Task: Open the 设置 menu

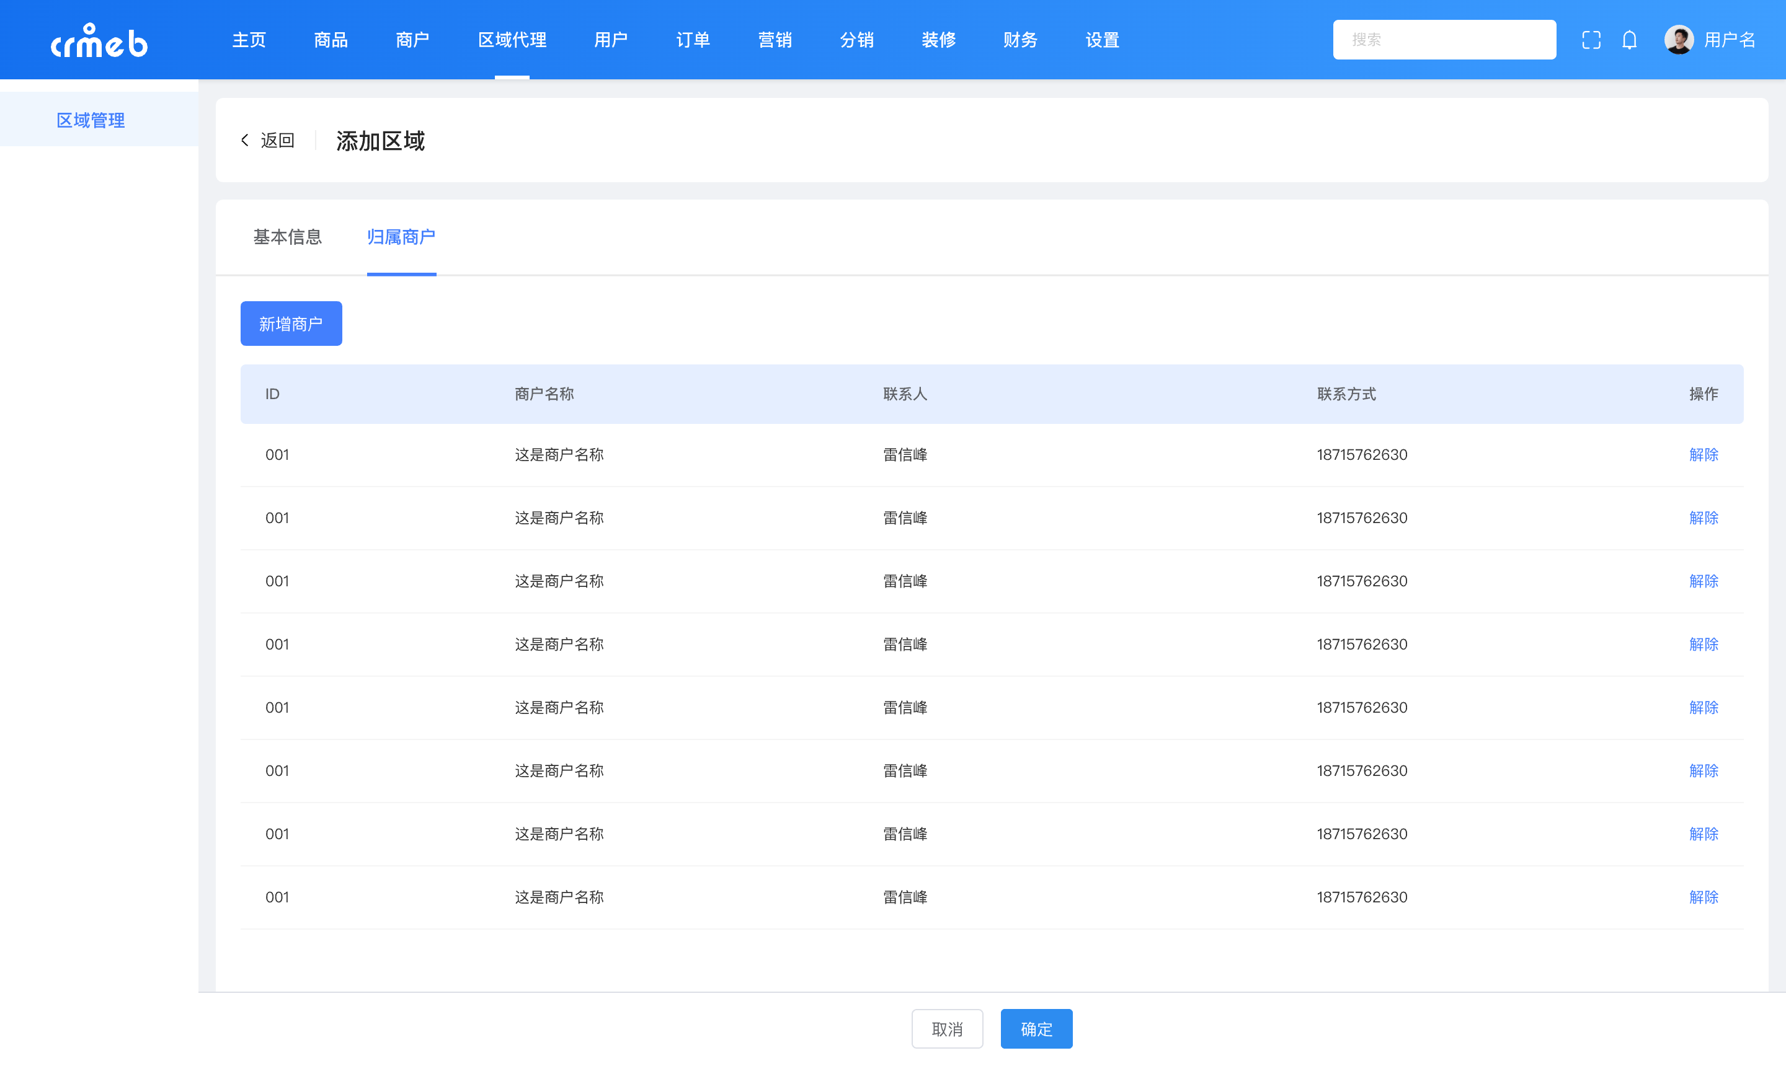Action: [1102, 40]
